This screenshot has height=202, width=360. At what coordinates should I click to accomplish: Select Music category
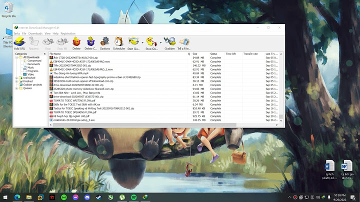[30, 67]
